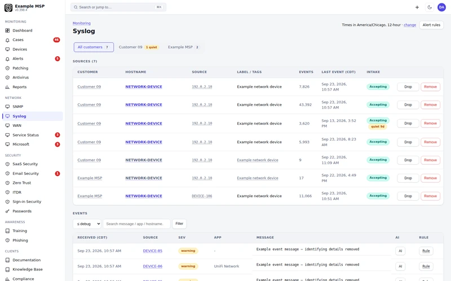
Task: Click Drop for the 7,826 events source
Action: (408, 87)
